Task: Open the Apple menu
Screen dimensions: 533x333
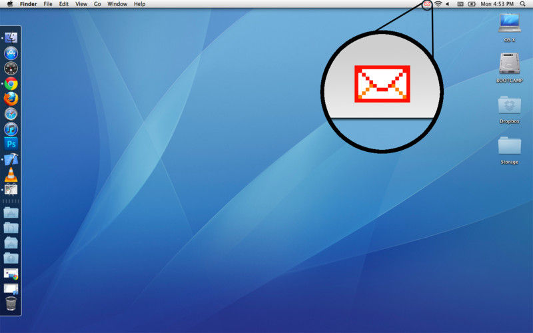Action: [x=10, y=4]
